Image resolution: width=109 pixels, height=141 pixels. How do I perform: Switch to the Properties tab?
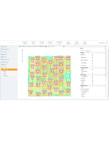click(x=83, y=50)
